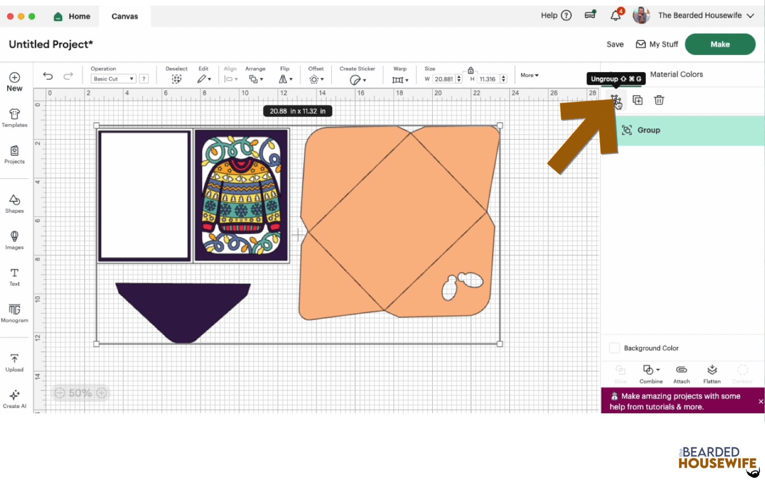This screenshot has width=765, height=486.
Task: Select the Text tool
Action: [x=14, y=276]
